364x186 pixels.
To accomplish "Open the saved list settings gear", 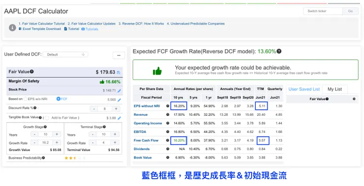I will point(354,99).
